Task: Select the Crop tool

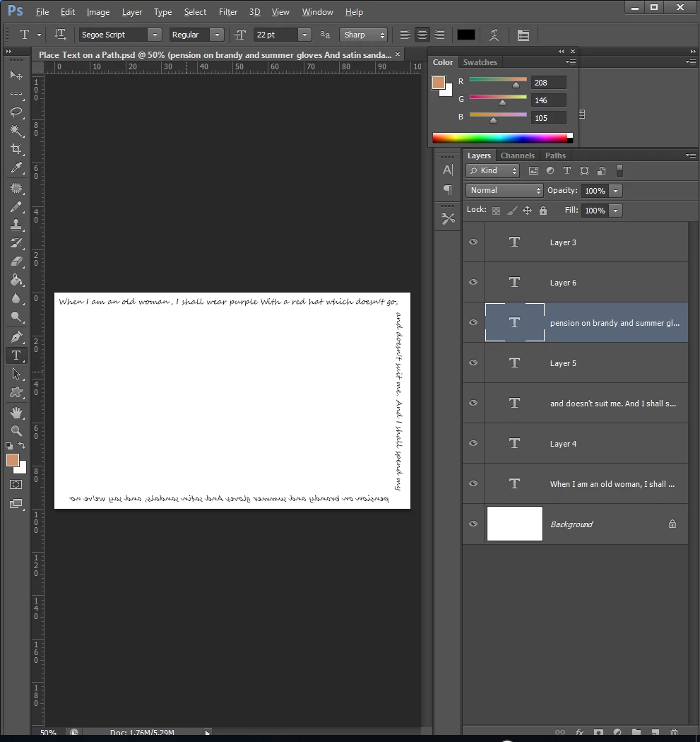Action: point(16,149)
